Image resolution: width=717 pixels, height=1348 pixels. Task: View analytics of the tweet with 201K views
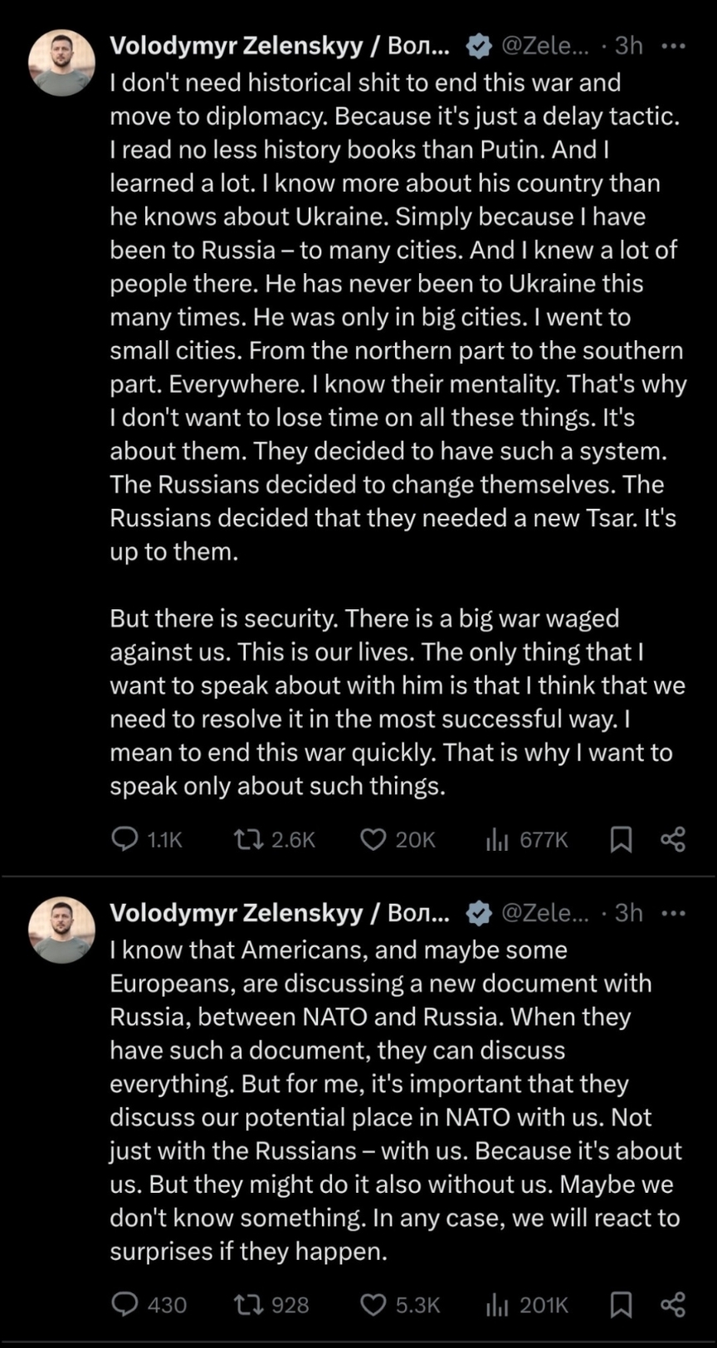(497, 1304)
